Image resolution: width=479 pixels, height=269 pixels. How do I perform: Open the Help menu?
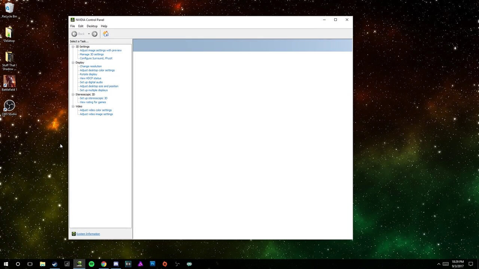point(104,26)
